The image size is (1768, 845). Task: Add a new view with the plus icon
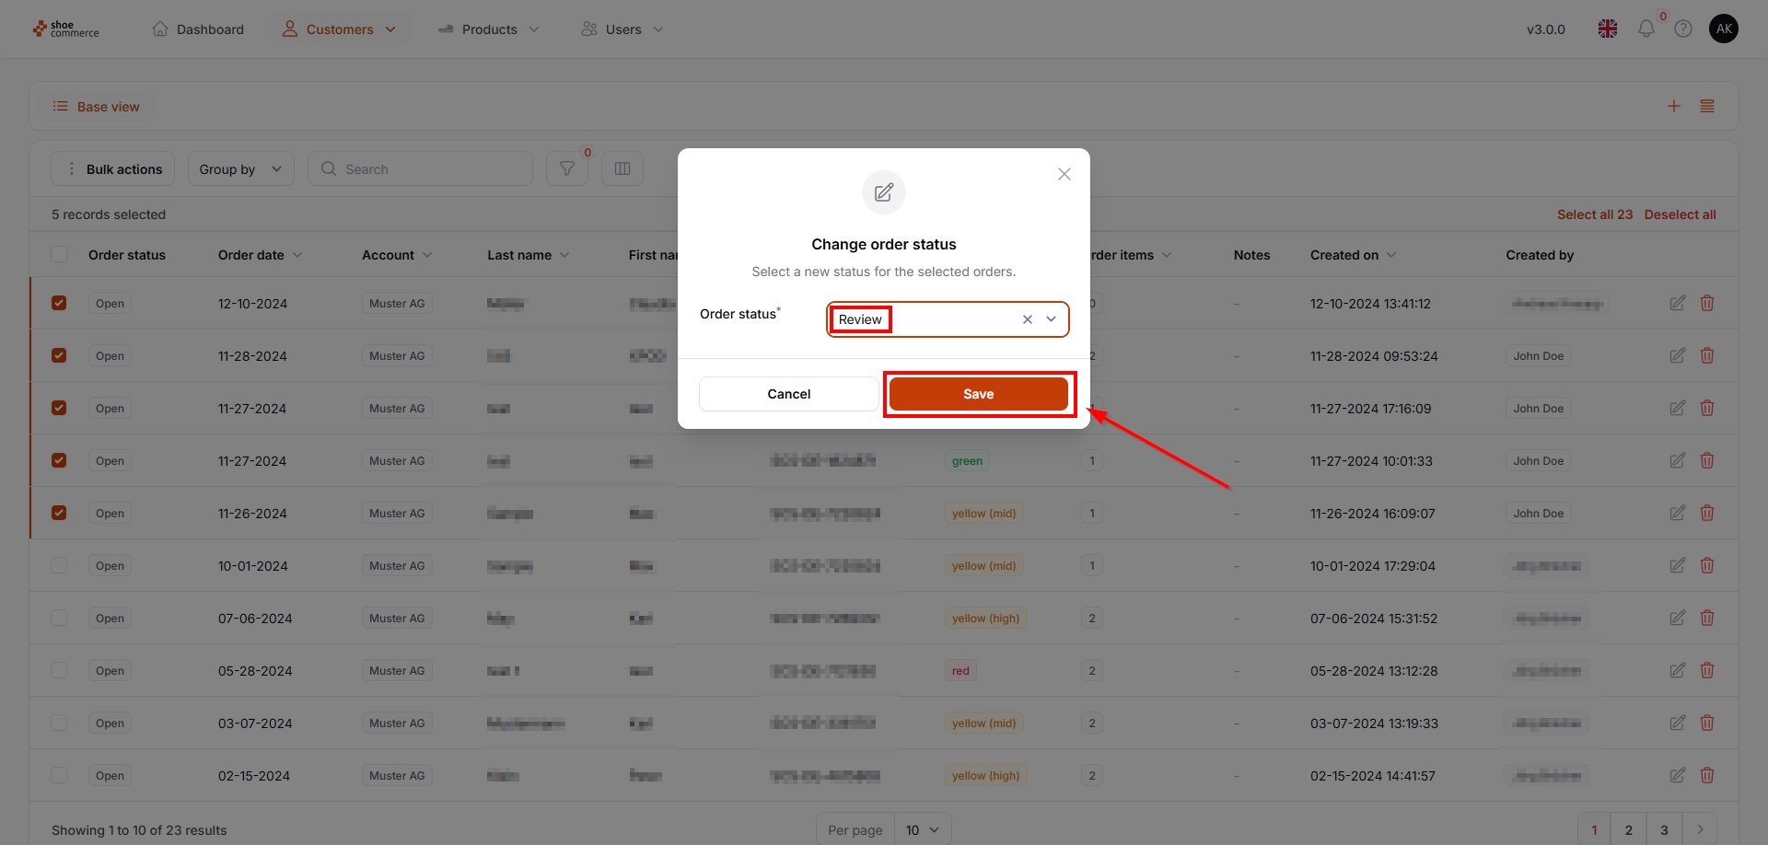(1674, 107)
